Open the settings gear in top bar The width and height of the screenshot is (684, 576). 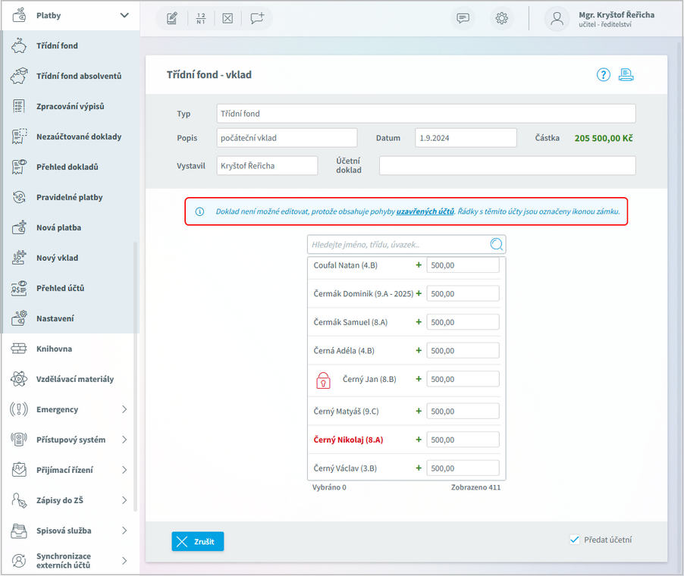click(x=501, y=19)
